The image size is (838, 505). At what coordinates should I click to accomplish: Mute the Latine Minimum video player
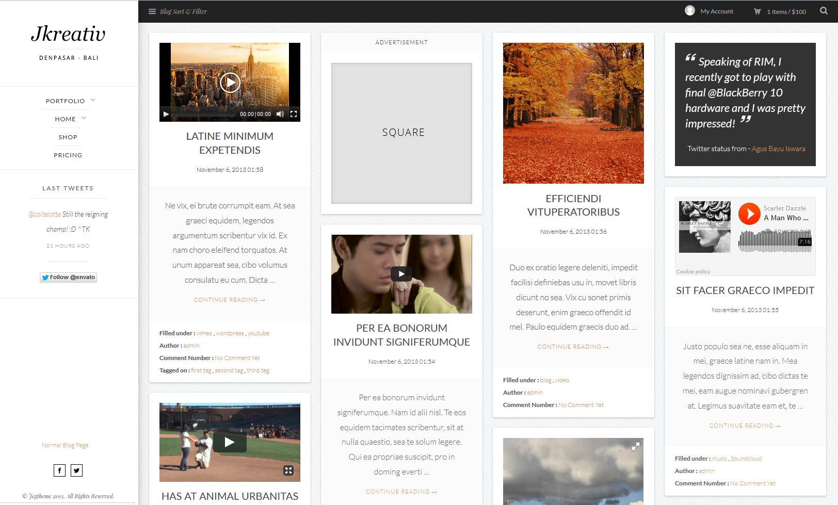point(280,115)
